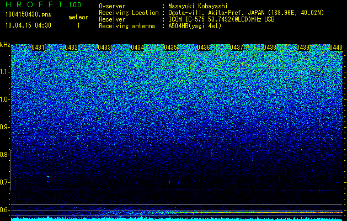Click the 0.9 frequency axis label
This screenshot has height=221, width=347.
click(4, 127)
